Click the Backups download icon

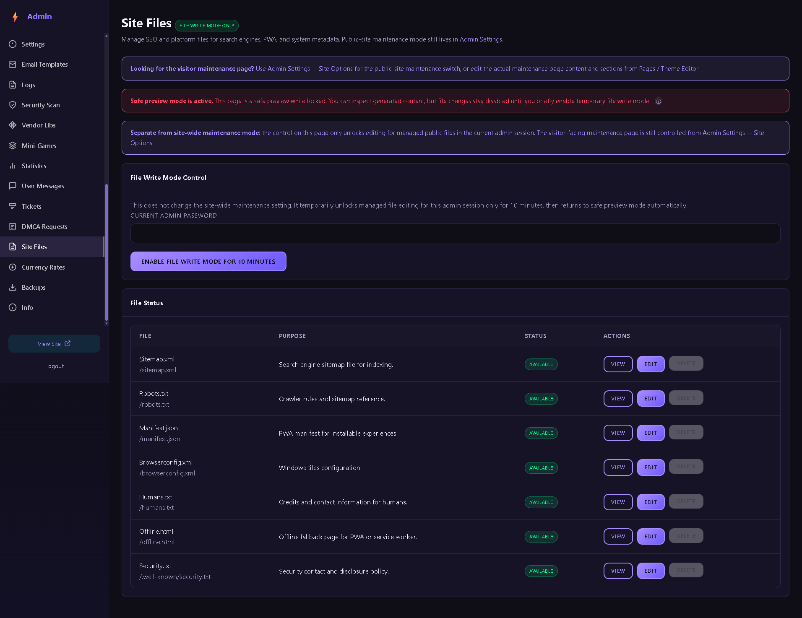[x=13, y=287]
